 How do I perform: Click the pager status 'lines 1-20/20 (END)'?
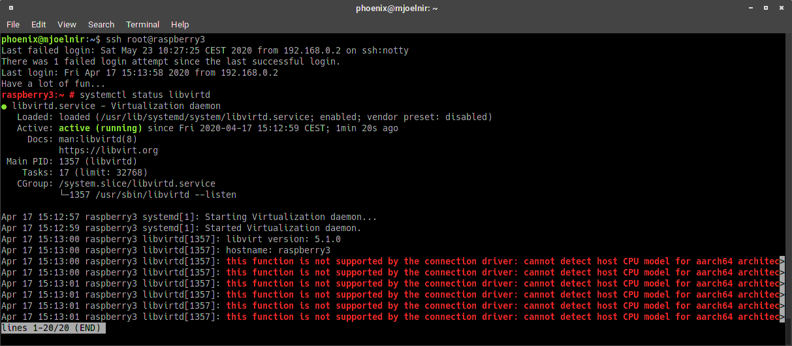coord(53,328)
